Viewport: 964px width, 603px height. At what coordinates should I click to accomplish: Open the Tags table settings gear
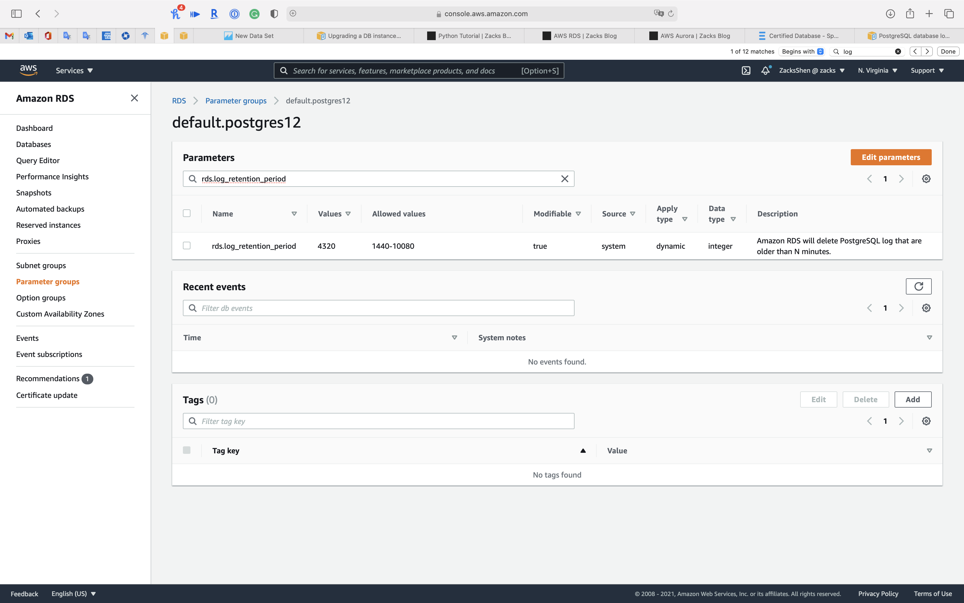[926, 421]
